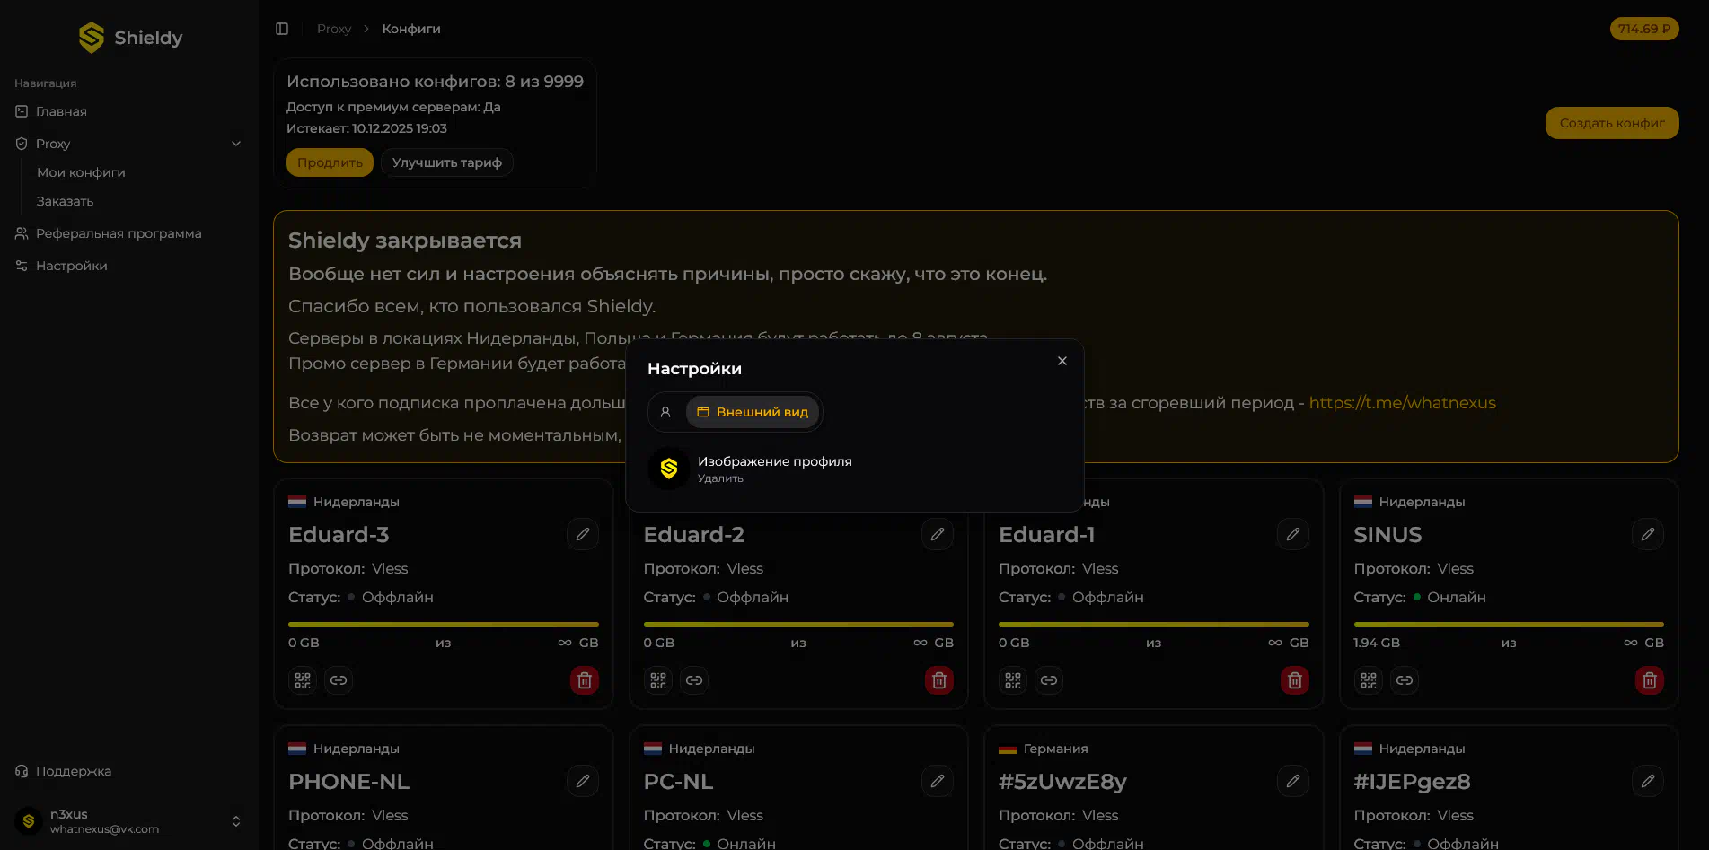Show QR code for Eduard-2
The width and height of the screenshot is (1709, 850).
click(x=658, y=680)
